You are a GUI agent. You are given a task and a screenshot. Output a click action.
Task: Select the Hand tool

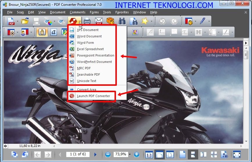[42, 32]
